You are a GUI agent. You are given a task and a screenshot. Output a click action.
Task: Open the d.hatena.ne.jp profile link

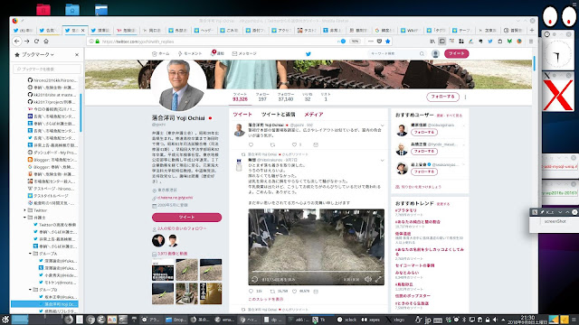(175, 198)
